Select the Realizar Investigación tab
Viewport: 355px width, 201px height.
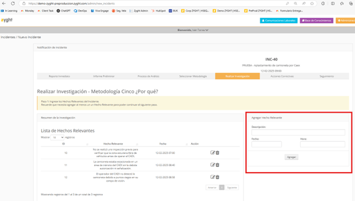[x=237, y=76]
